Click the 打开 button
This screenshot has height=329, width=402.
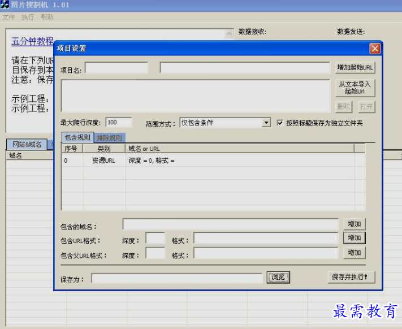(366, 107)
